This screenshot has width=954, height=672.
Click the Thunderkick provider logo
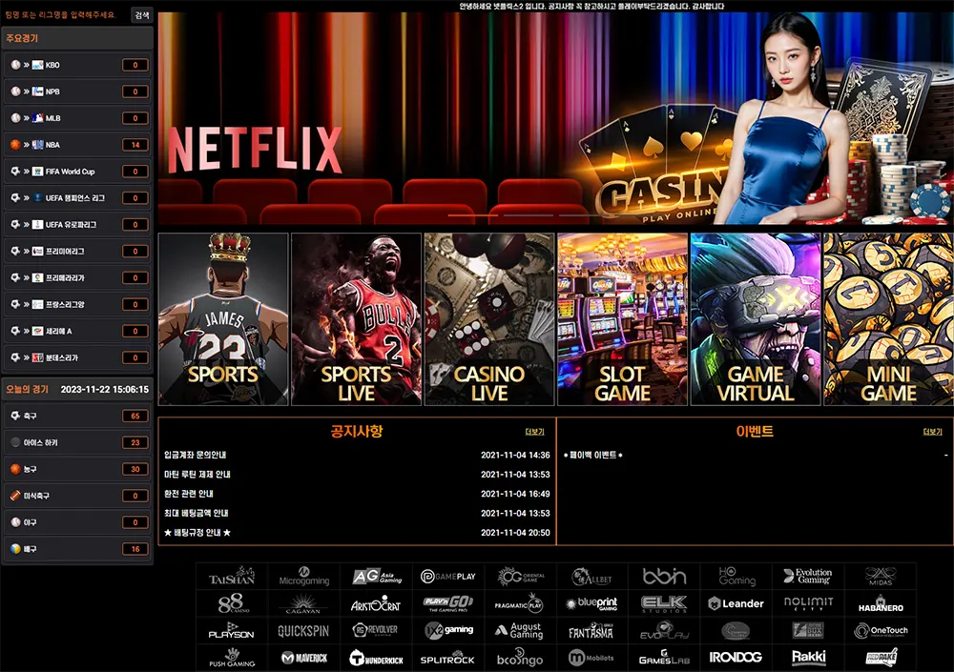[376, 658]
